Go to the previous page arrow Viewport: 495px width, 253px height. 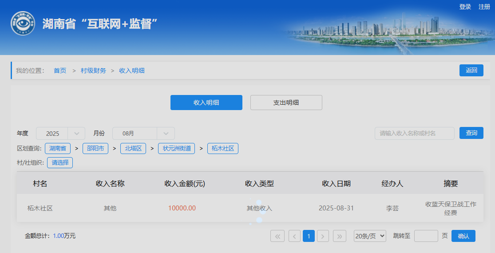tap(294, 236)
